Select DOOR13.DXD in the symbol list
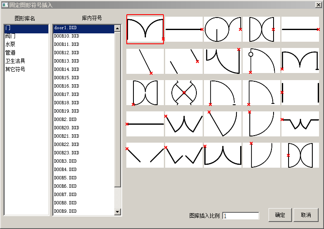324x229 pixels. 84,61
